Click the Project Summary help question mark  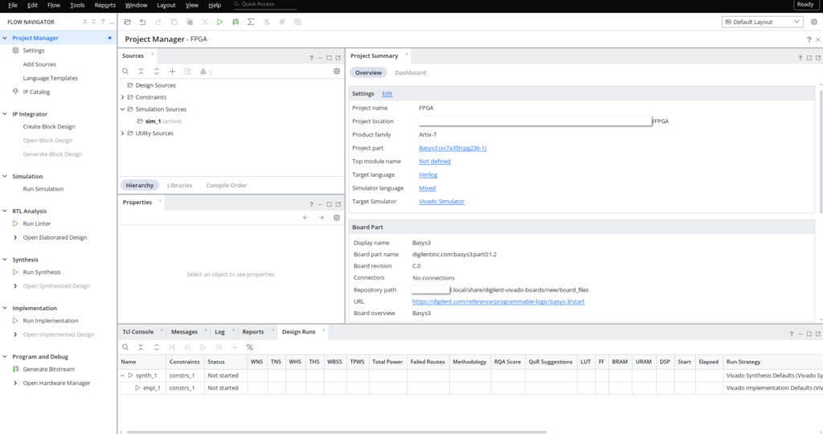pos(800,58)
